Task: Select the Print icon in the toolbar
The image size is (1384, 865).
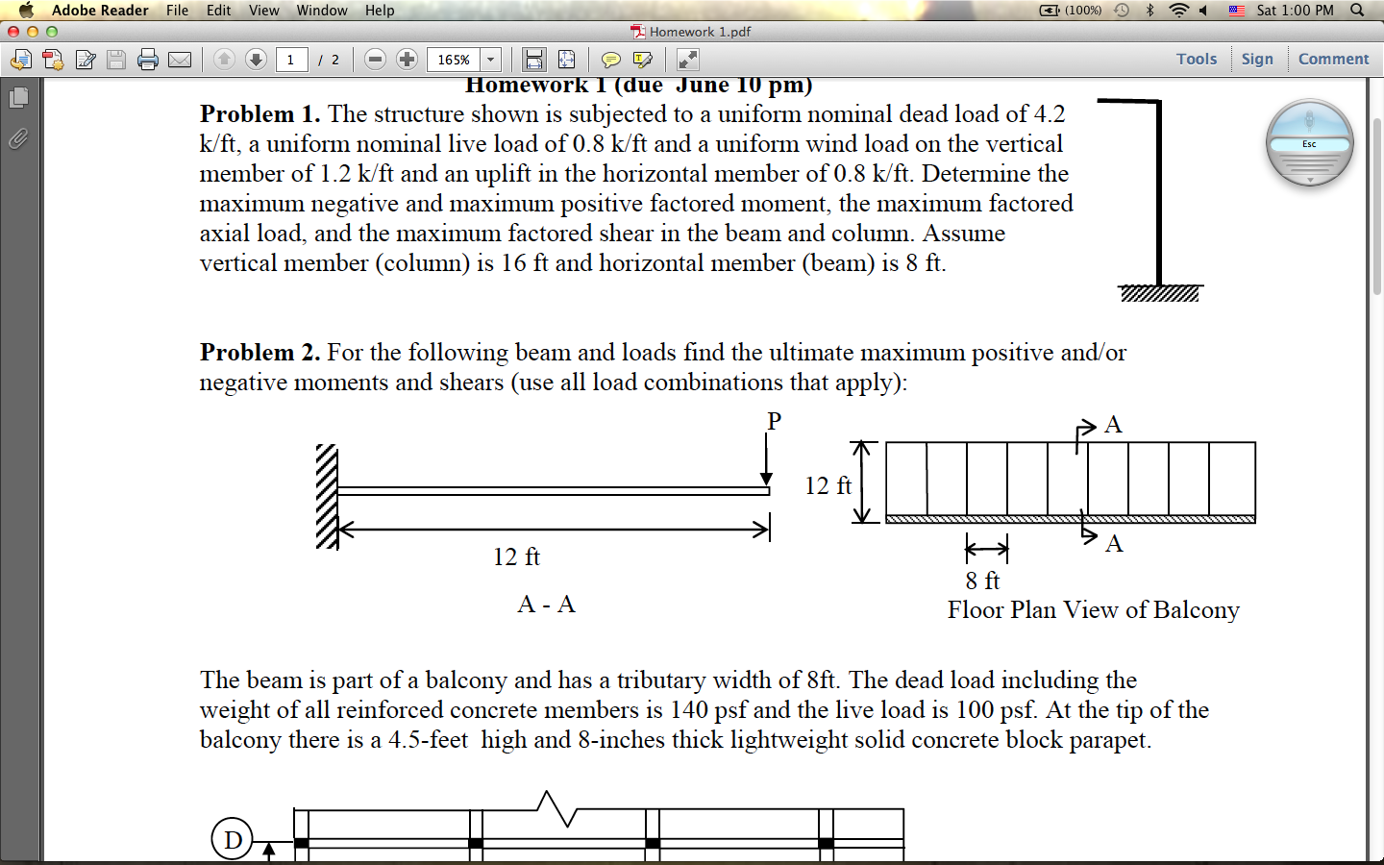Action: point(148,59)
